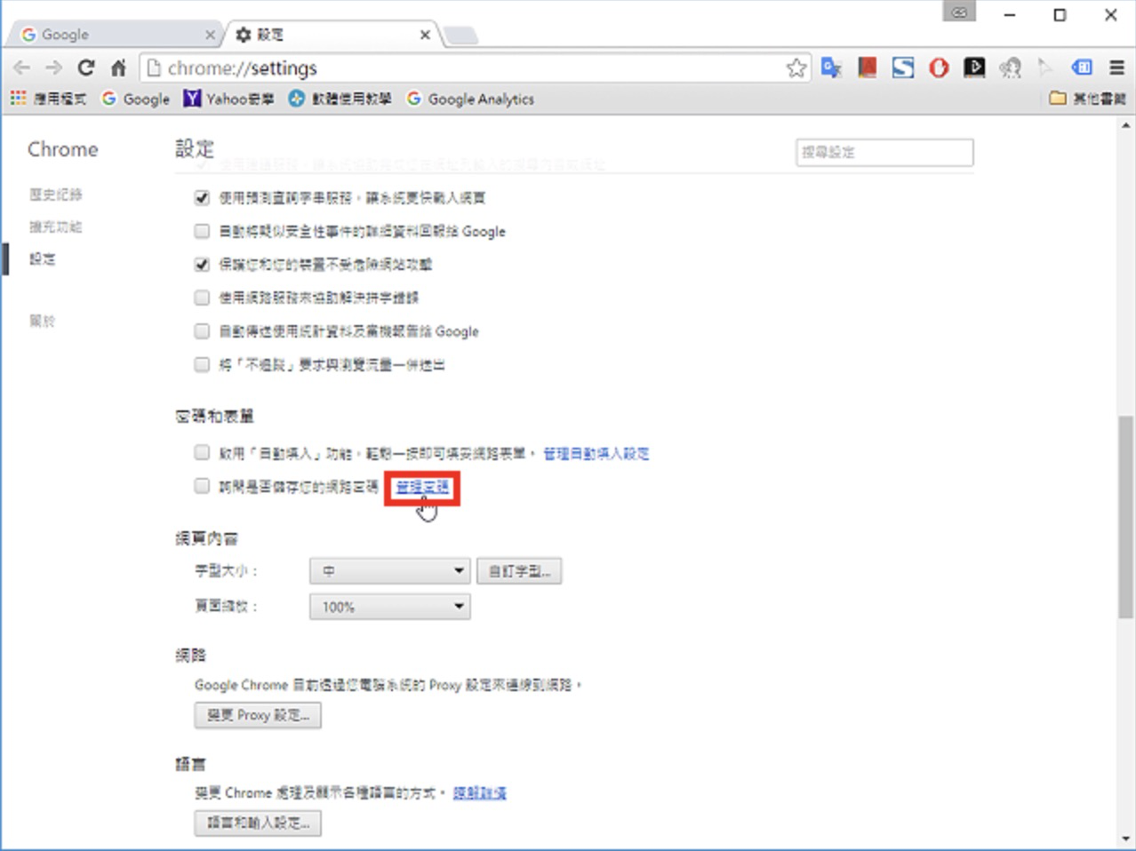Open the page zoom 100% dropdown
This screenshot has width=1136, height=851.
[389, 607]
